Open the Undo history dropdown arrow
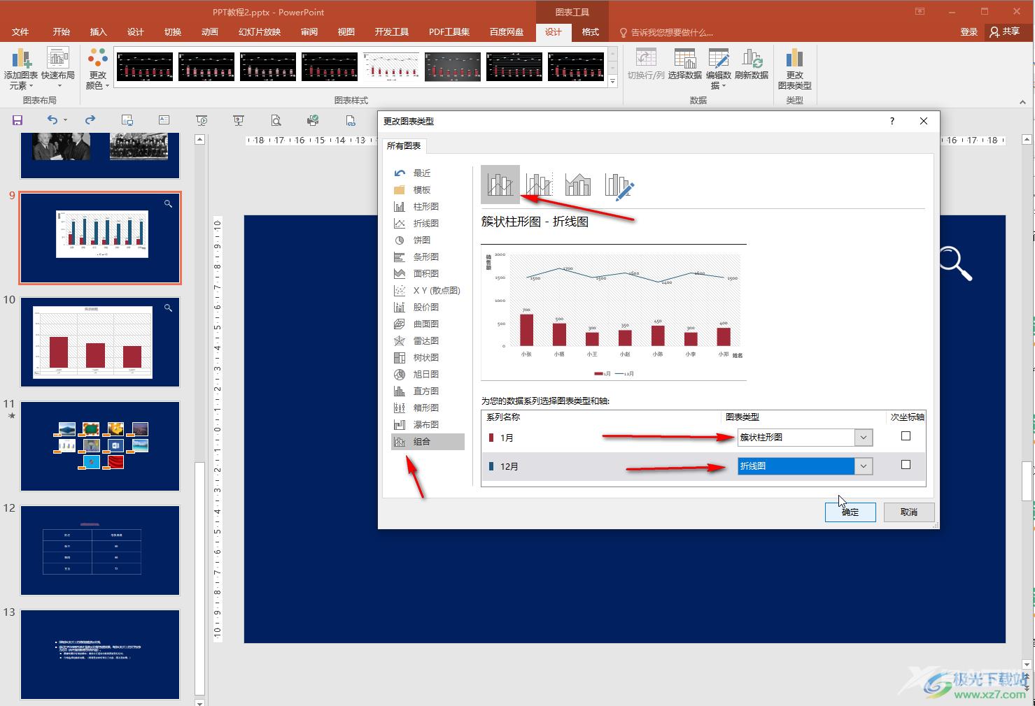1035x706 pixels. (66, 120)
